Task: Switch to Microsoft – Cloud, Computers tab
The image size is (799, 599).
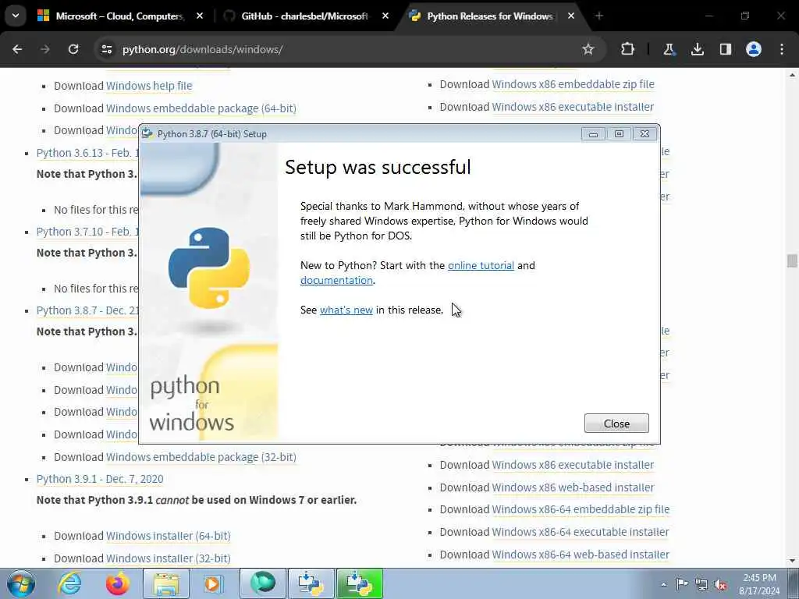Action: tap(119, 16)
